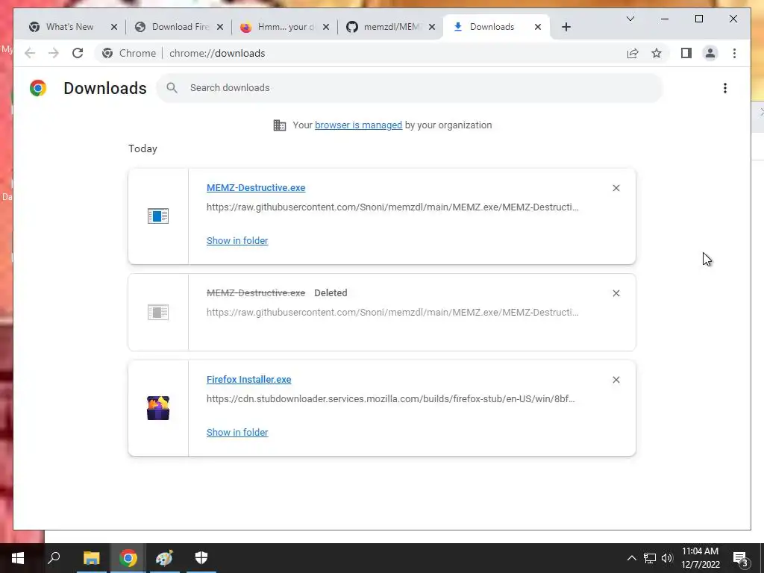764x573 pixels.
Task: Click the Chrome taskbar icon
Action: (128, 558)
